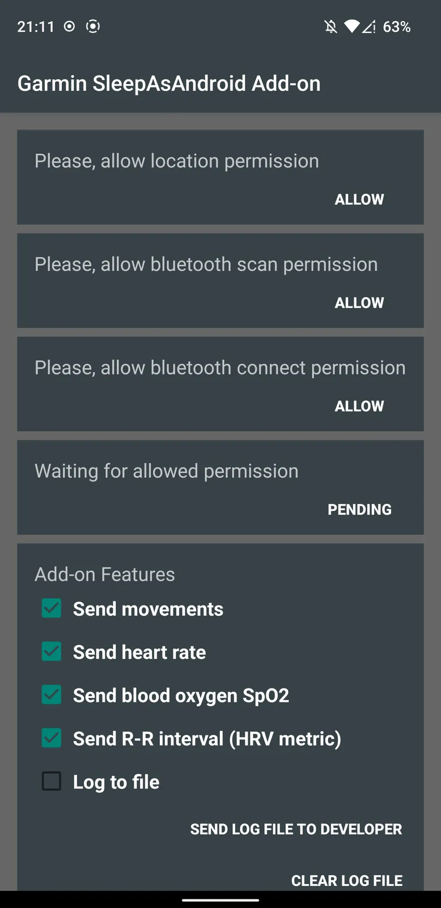The image size is (441, 908).
Task: Tap the 63% battery indicator
Action: [397, 27]
